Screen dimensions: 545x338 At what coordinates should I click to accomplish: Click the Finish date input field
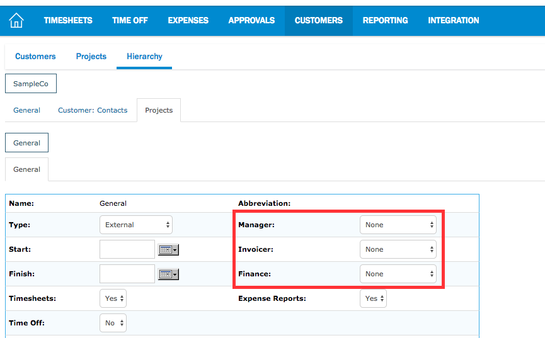(127, 274)
